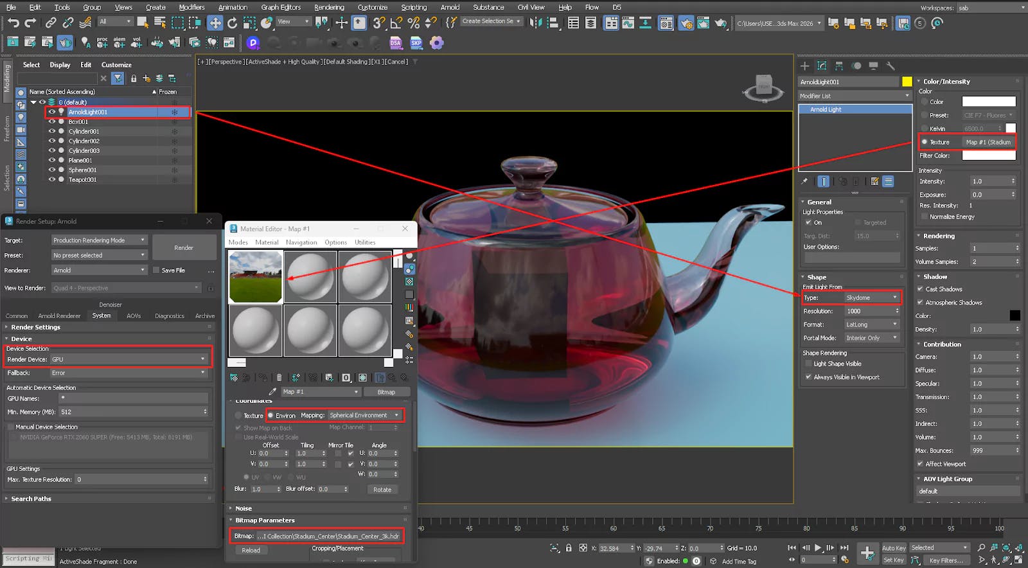Open Modify tab in Command Panel
This screenshot has width=1028, height=568.
(822, 66)
